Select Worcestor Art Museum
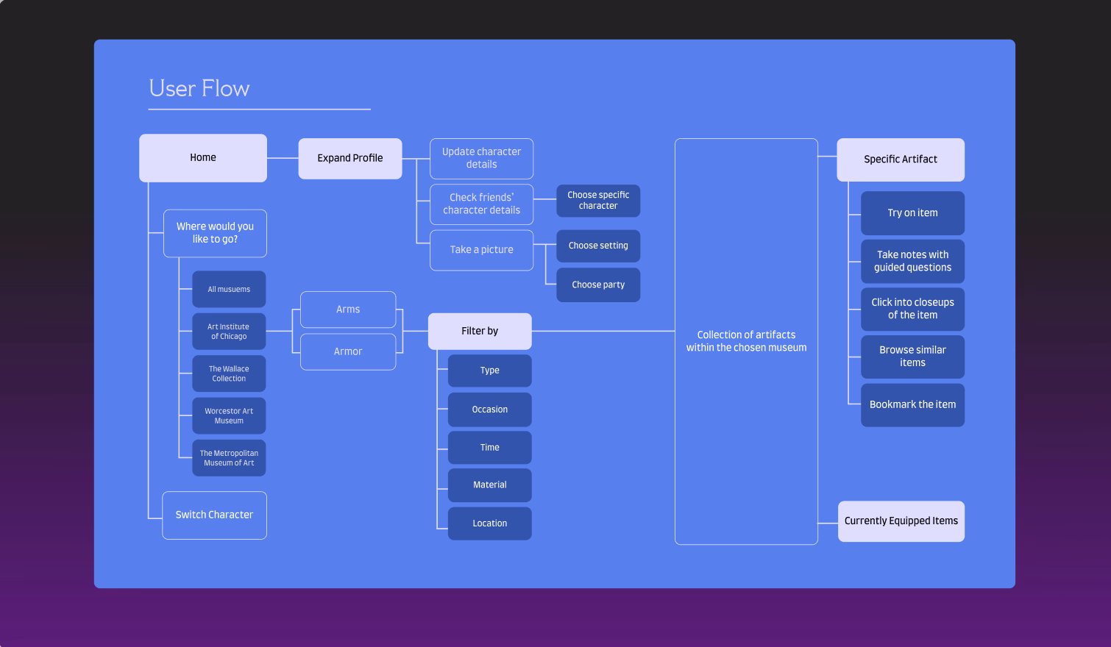Viewport: 1111px width, 647px height. (x=229, y=415)
